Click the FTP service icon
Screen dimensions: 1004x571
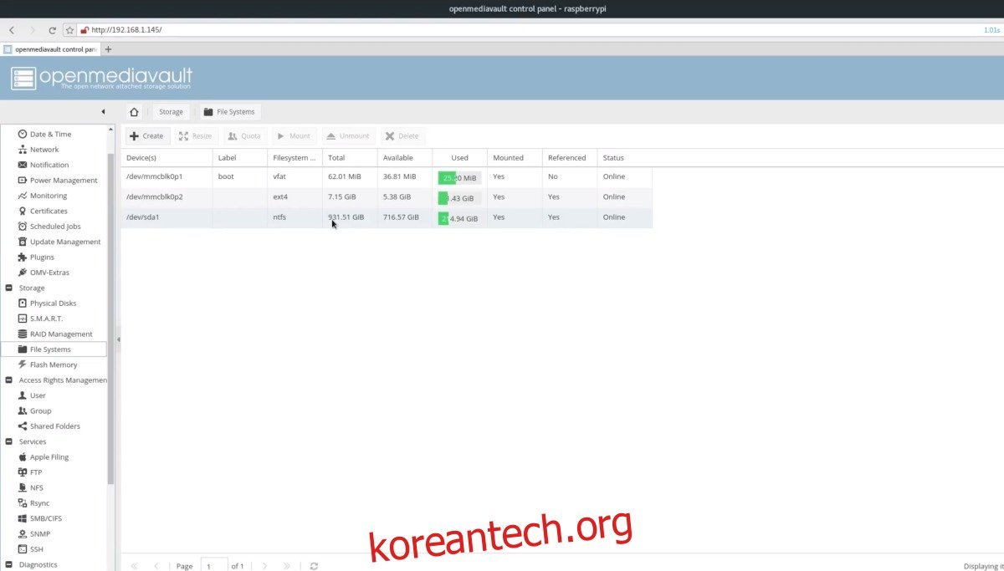[23, 472]
